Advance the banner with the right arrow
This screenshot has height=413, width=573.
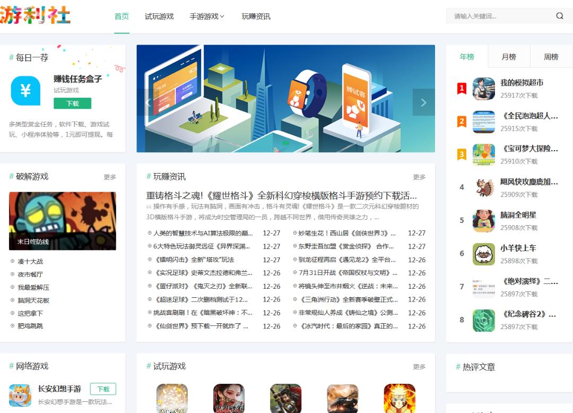[423, 102]
